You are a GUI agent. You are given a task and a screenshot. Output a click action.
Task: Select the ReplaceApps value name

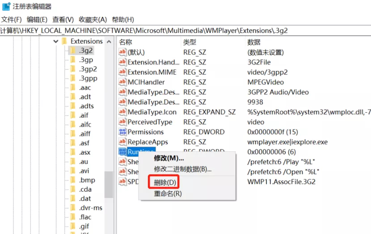(x=148, y=142)
